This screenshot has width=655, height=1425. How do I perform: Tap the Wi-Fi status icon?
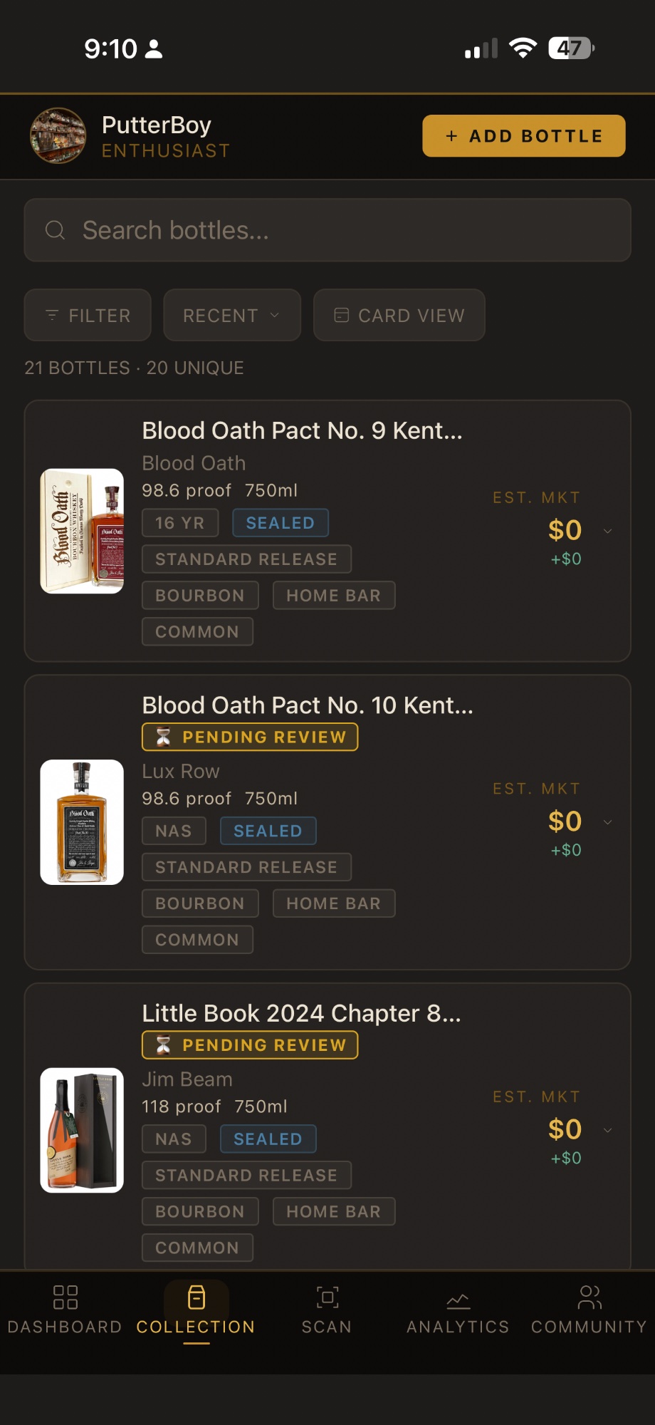523,48
